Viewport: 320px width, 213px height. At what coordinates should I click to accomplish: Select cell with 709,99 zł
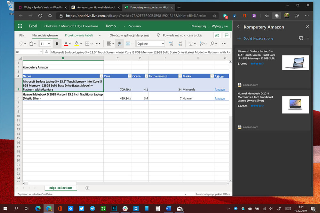tap(117, 85)
